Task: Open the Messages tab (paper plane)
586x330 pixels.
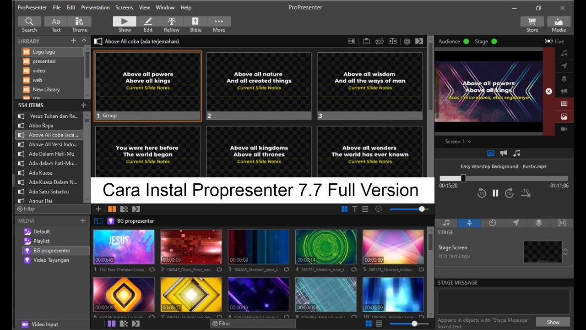Action: (x=516, y=223)
